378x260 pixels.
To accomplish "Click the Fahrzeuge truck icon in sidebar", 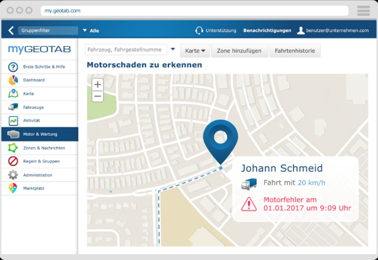I will tap(13, 107).
